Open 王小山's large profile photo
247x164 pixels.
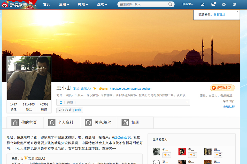click(29, 78)
